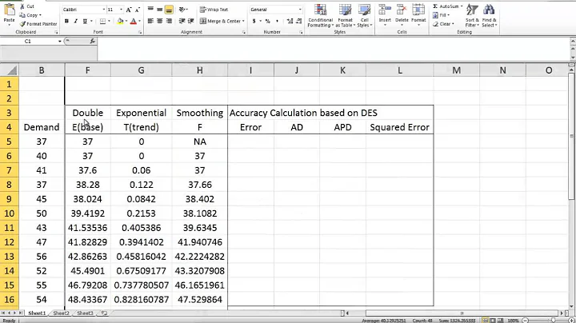Click the Normal view status icon

coord(485,321)
